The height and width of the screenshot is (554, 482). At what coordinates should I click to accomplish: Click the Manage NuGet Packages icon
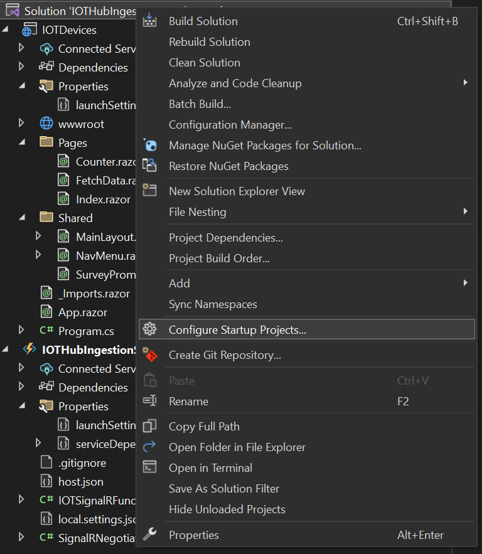pos(150,145)
